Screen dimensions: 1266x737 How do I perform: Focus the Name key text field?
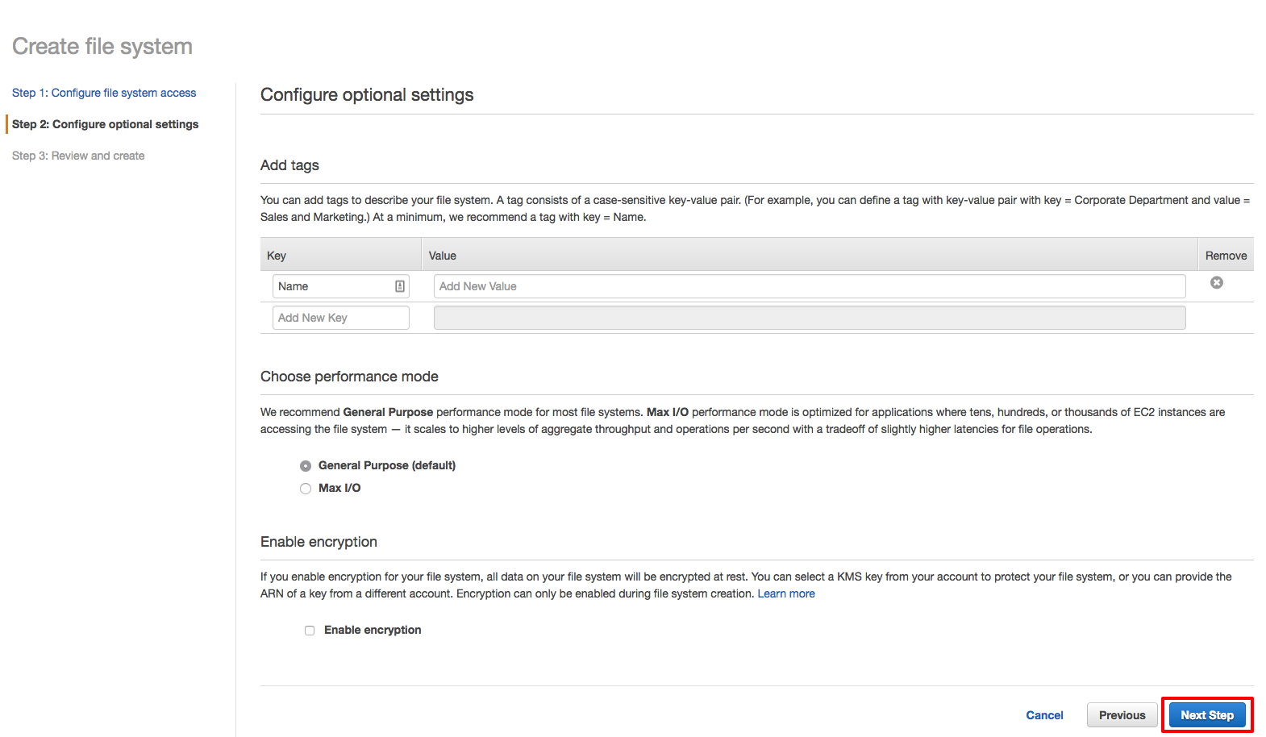click(x=332, y=286)
